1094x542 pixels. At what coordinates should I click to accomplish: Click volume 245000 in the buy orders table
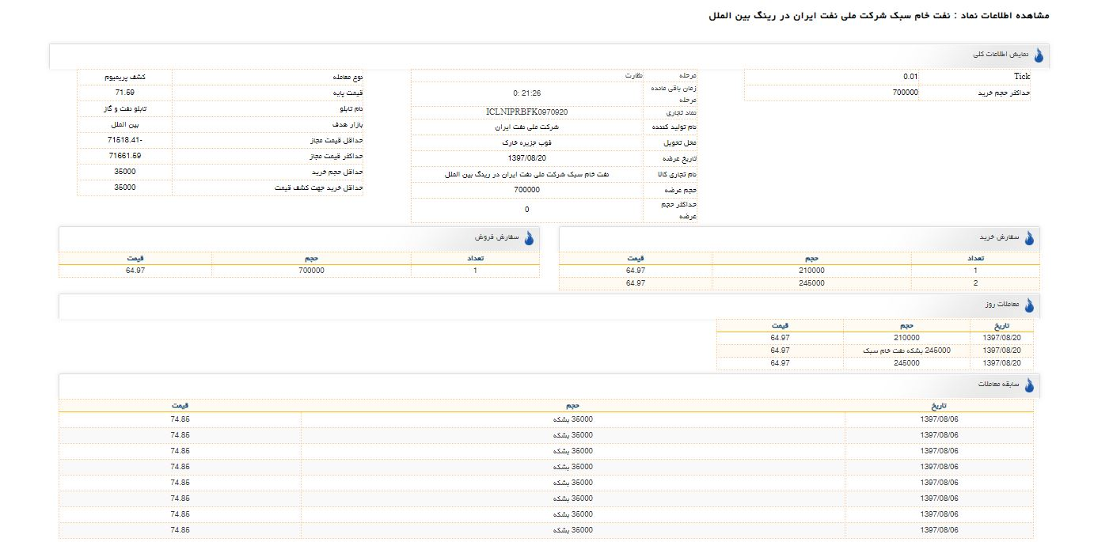[811, 283]
